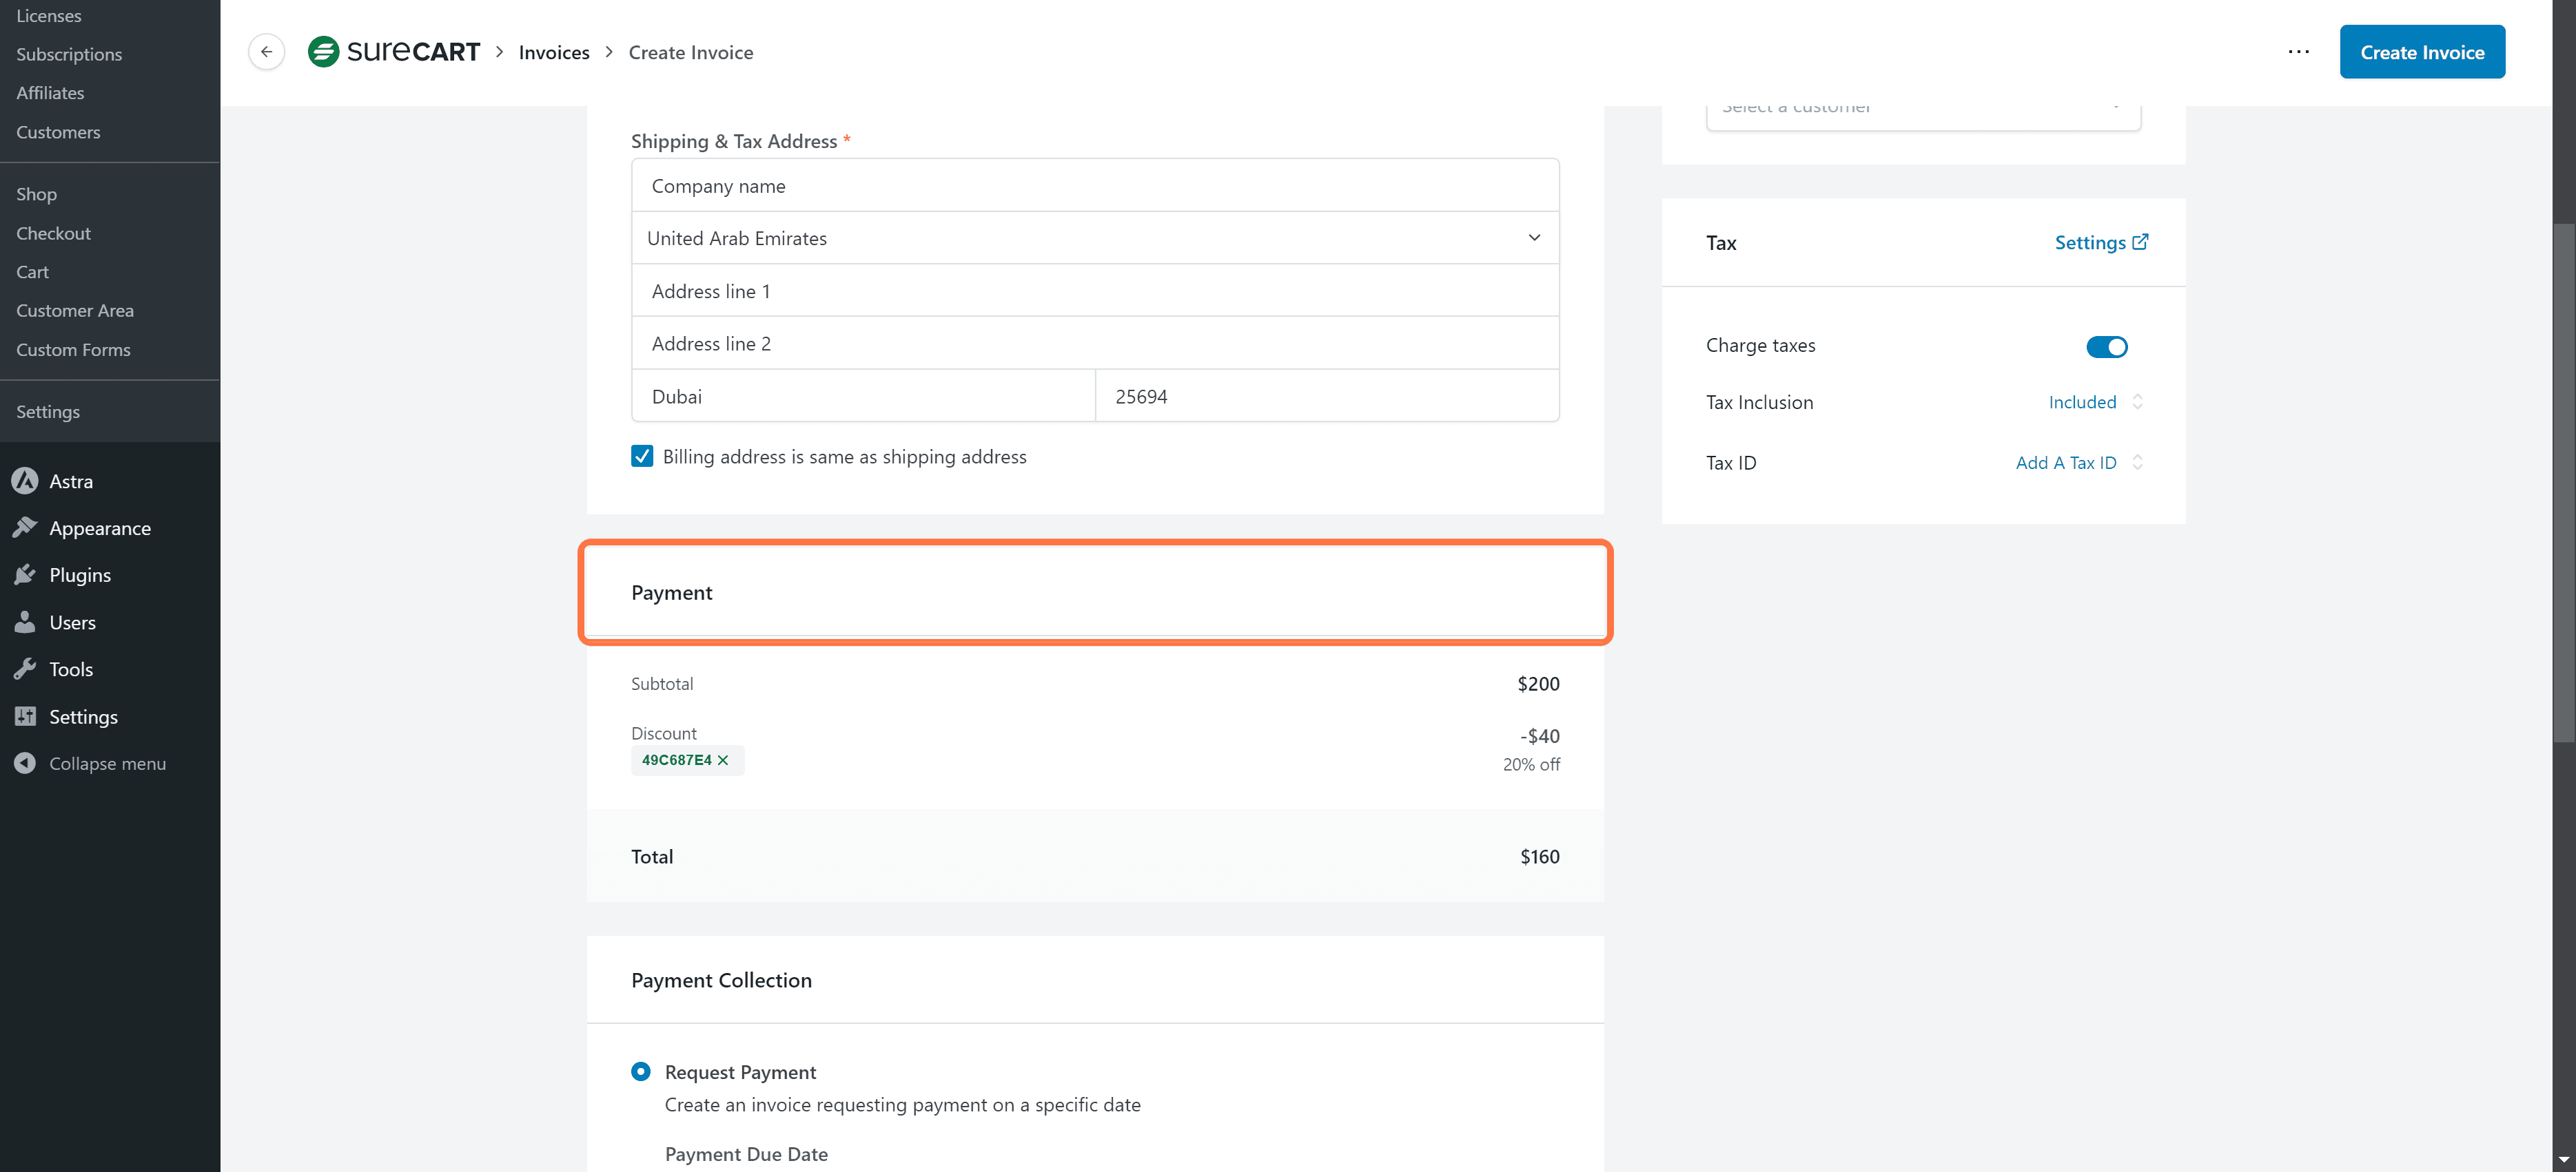Image resolution: width=2576 pixels, height=1172 pixels.
Task: Open the three-dots more options menu
Action: (2298, 52)
